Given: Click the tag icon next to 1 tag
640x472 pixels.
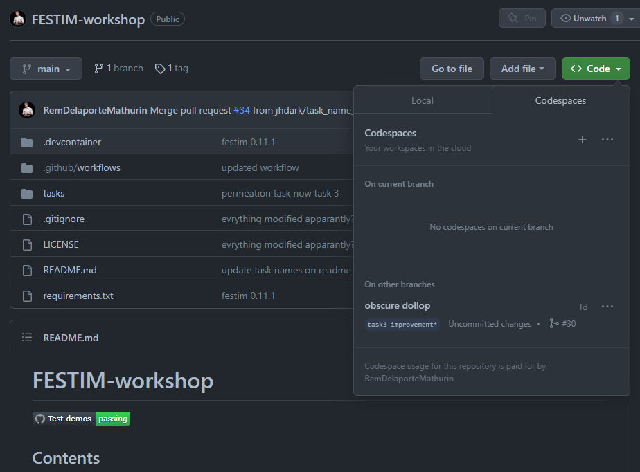Looking at the screenshot, I should point(160,69).
